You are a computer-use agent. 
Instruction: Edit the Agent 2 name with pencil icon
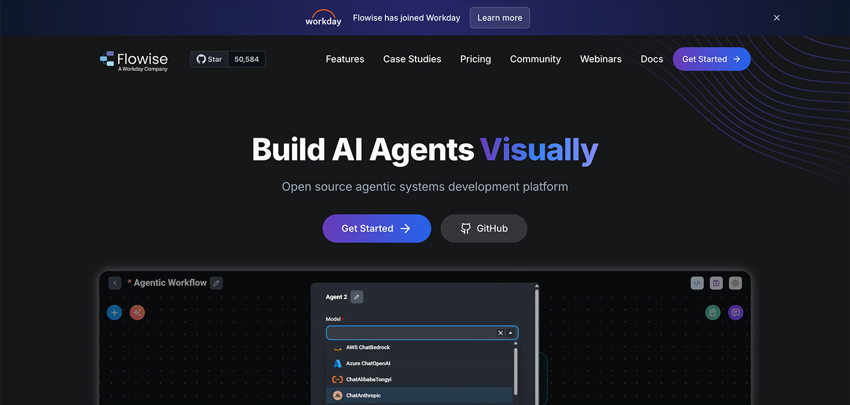357,297
